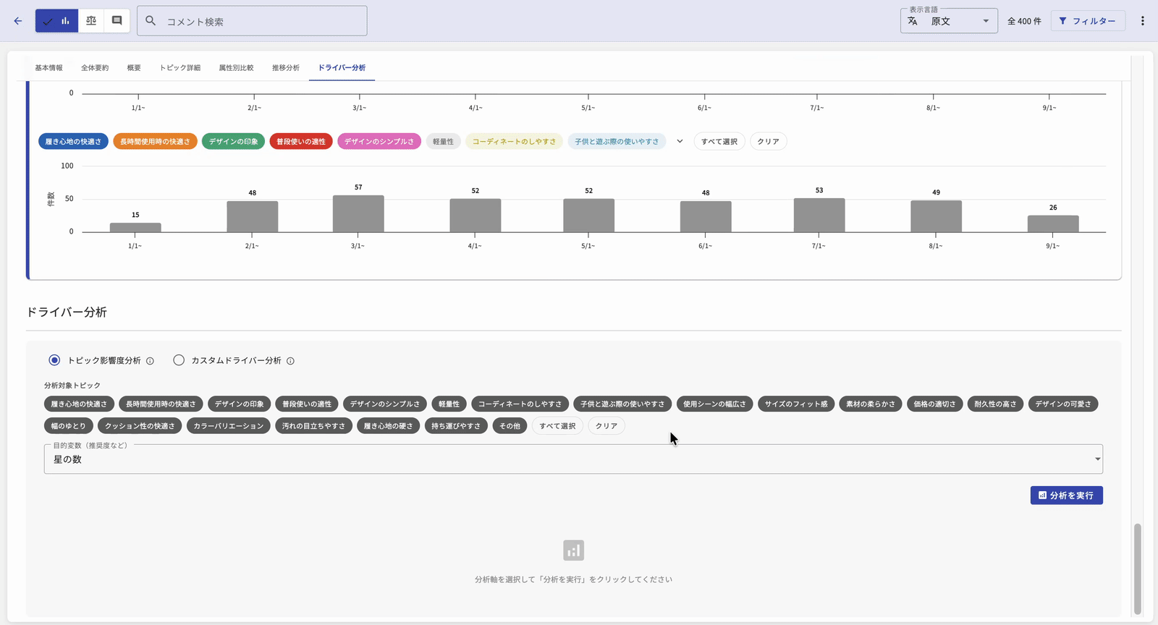This screenshot has height=625, width=1158.
Task: Click すべて選択 beside chart legend
Action: [719, 142]
